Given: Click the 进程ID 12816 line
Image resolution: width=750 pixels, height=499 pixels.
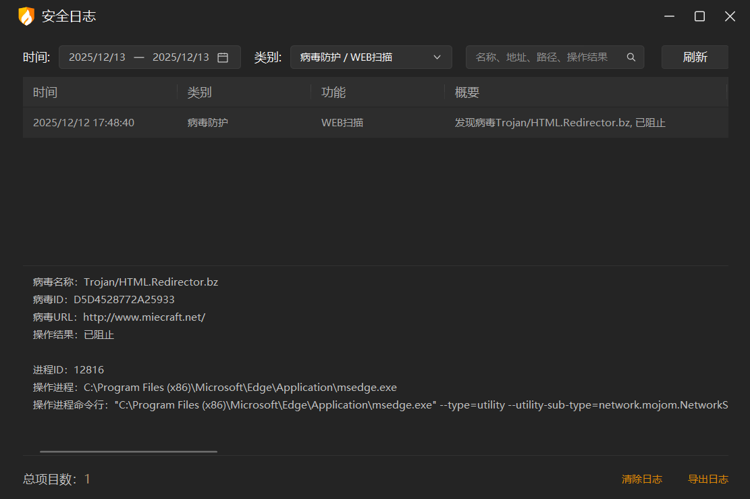Looking at the screenshot, I should pyautogui.click(x=68, y=370).
